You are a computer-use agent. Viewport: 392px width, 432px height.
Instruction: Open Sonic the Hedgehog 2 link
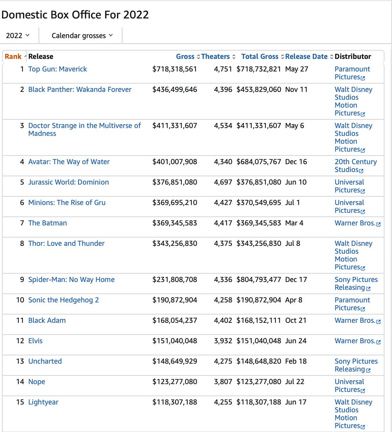[x=64, y=300]
